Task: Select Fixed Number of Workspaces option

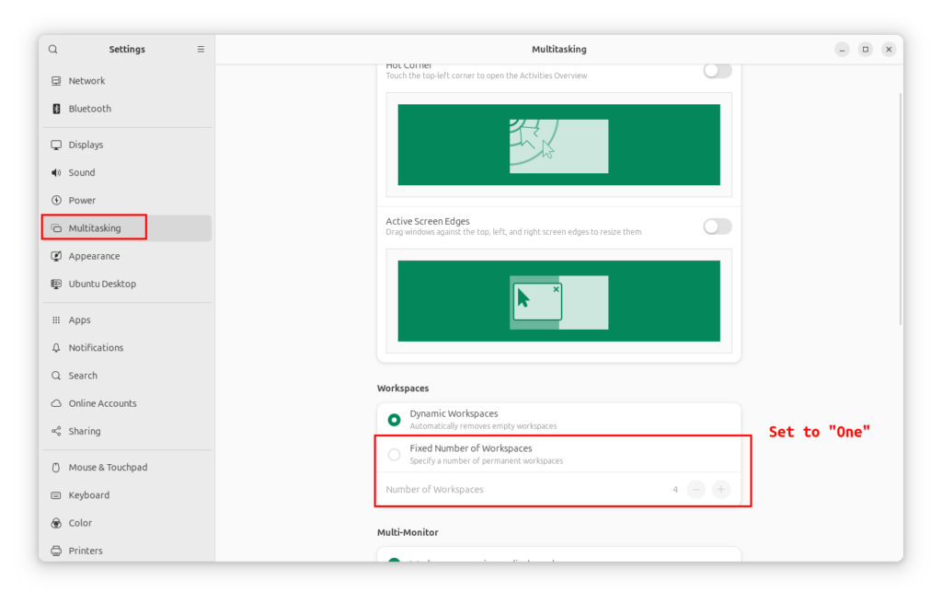Action: (x=395, y=454)
